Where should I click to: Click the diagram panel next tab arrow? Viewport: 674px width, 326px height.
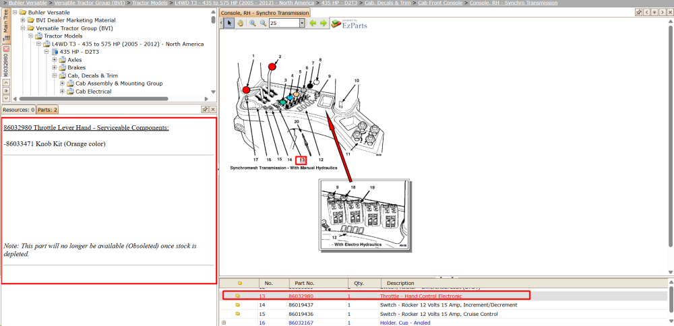[x=662, y=12]
